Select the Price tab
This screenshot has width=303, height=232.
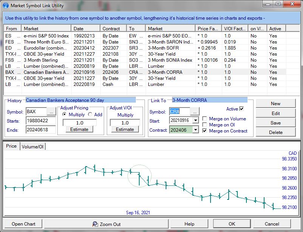pyautogui.click(x=11, y=146)
